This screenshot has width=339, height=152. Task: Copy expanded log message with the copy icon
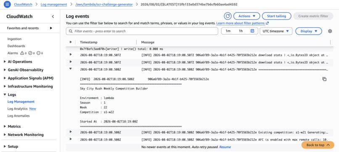(324, 79)
